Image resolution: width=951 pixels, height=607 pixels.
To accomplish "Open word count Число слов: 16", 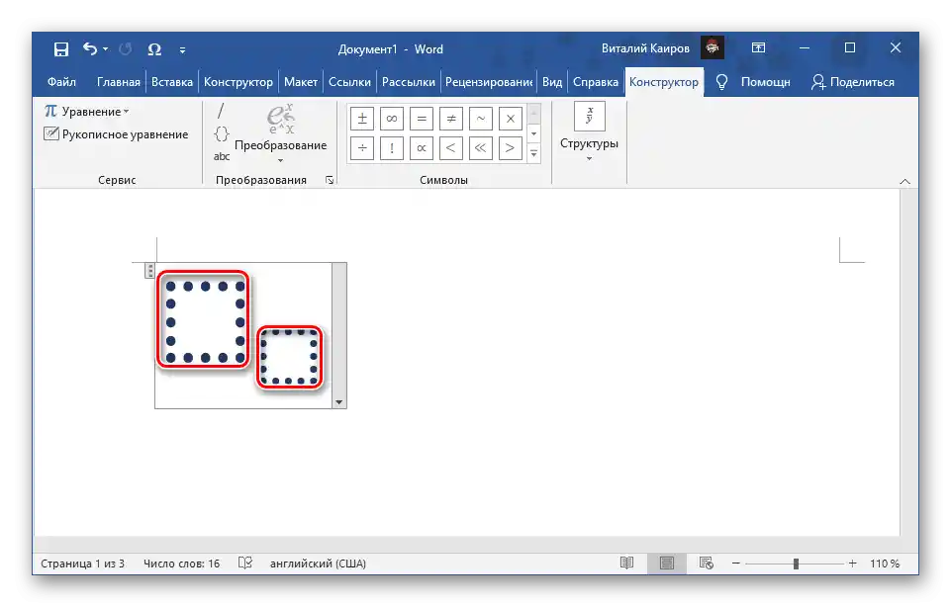I will [181, 564].
